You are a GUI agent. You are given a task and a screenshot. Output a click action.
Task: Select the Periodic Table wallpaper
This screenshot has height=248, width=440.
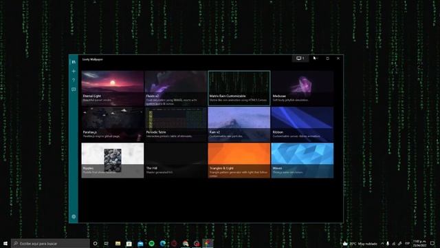pos(176,124)
